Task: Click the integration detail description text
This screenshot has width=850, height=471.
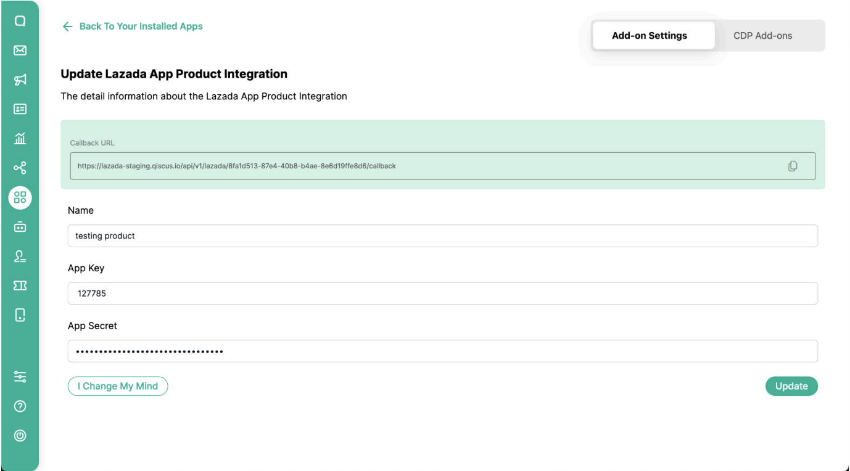Action: (204, 96)
